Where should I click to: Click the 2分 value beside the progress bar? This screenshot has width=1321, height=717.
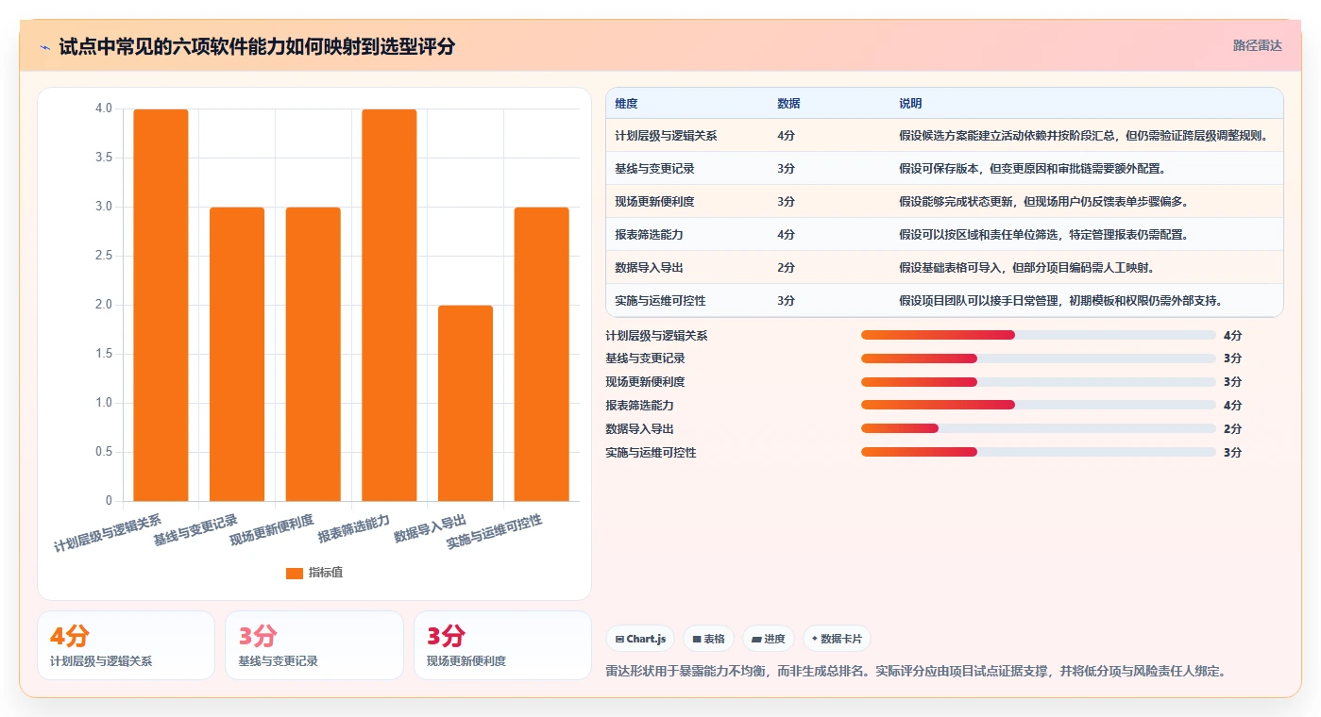pyautogui.click(x=1232, y=429)
